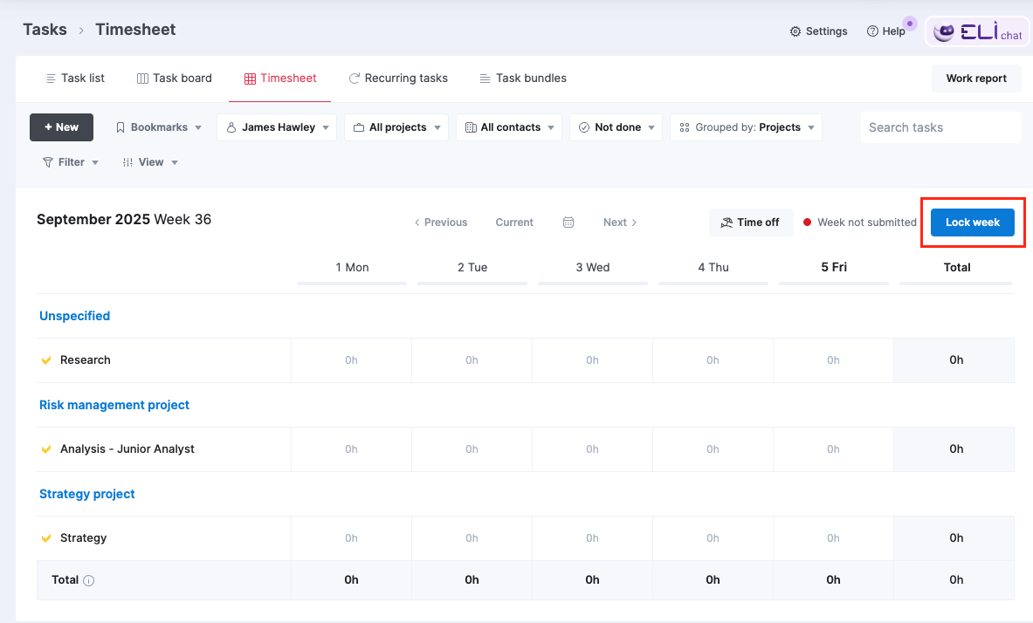This screenshot has width=1033, height=623.
Task: Open All contacts dropdown
Action: 509,127
